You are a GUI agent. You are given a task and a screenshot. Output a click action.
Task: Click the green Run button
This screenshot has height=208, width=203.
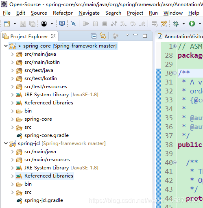tap(192, 24)
